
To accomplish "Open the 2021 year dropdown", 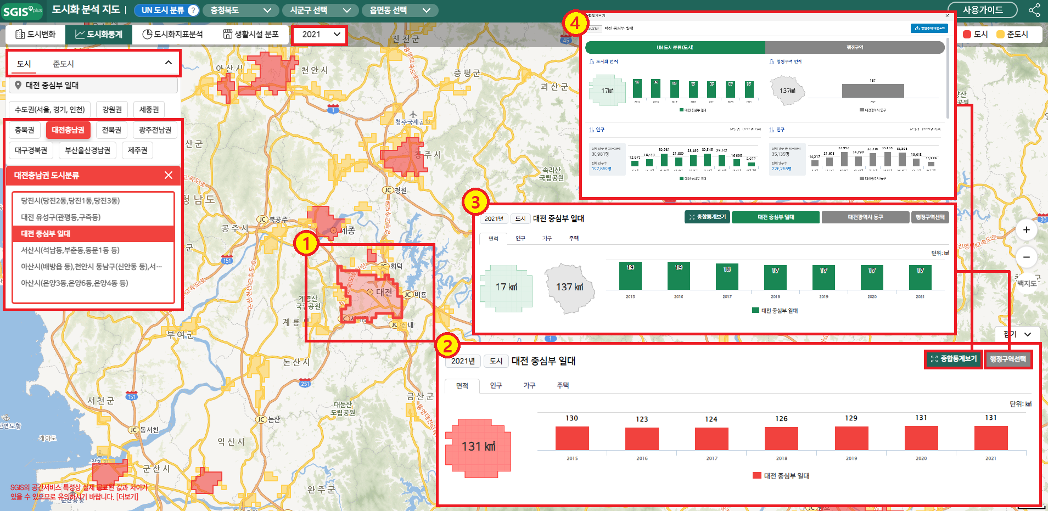I will pyautogui.click(x=321, y=34).
